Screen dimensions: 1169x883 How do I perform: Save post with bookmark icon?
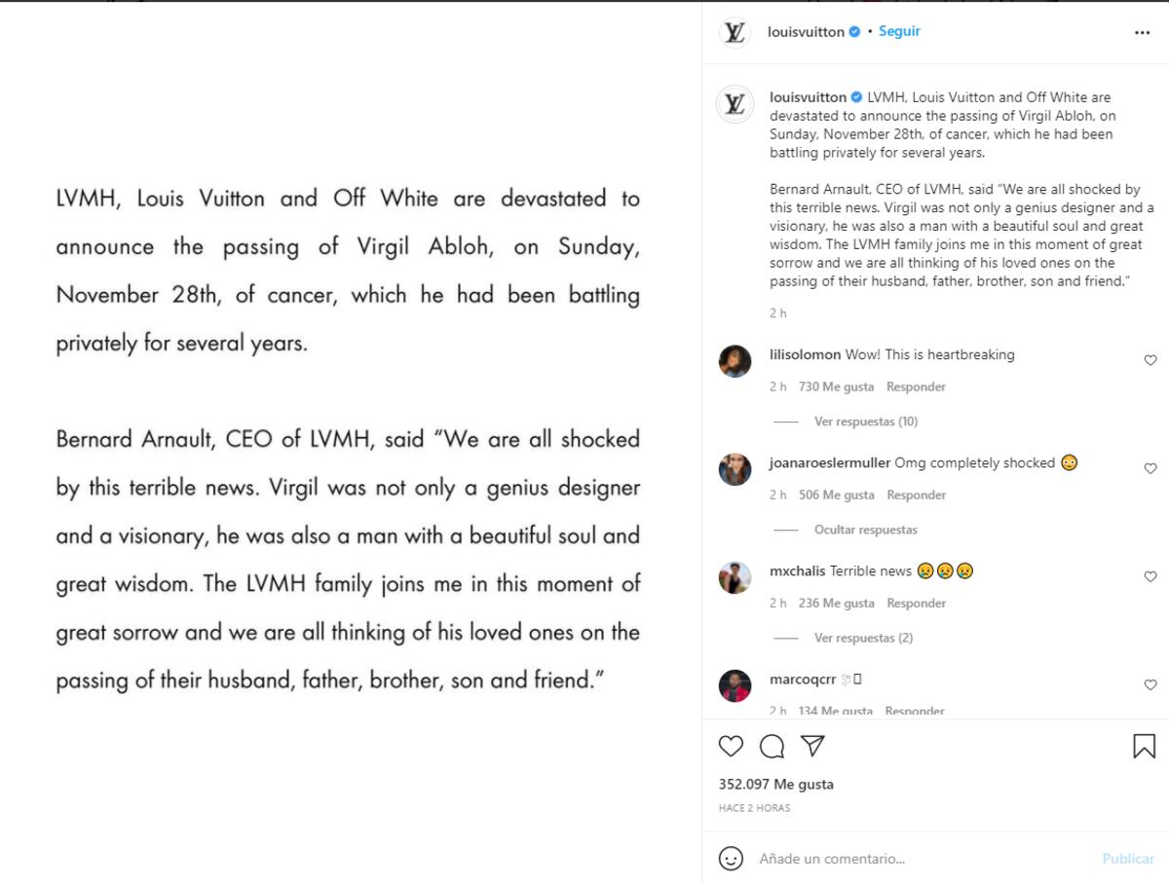click(x=1144, y=746)
